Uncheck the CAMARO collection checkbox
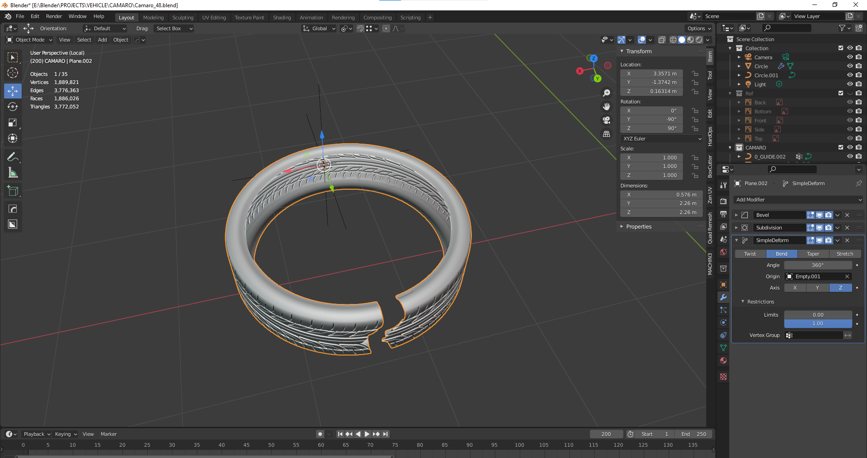 [x=841, y=147]
